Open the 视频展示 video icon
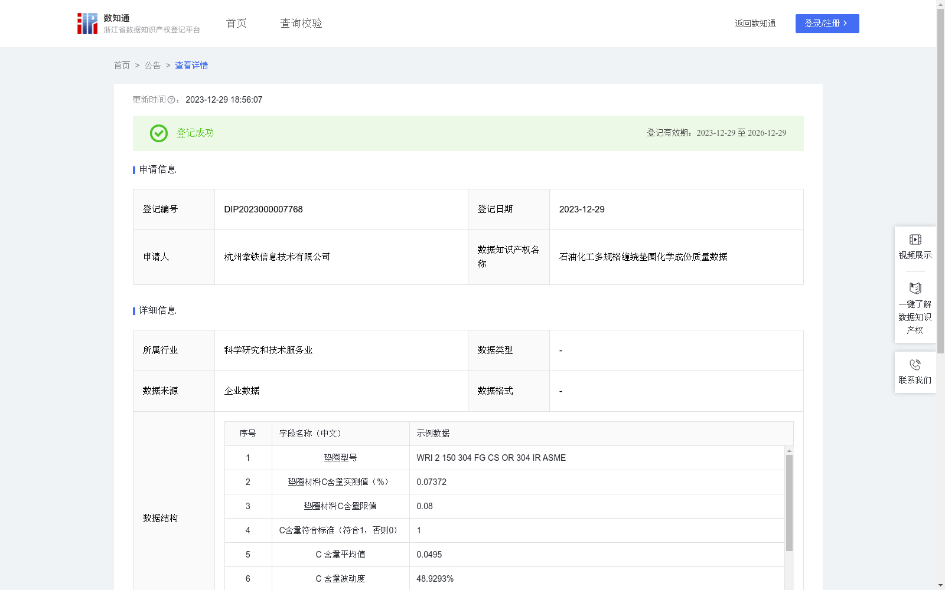The height and width of the screenshot is (590, 945). 915,240
